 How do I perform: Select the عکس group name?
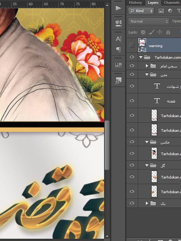click(165, 142)
